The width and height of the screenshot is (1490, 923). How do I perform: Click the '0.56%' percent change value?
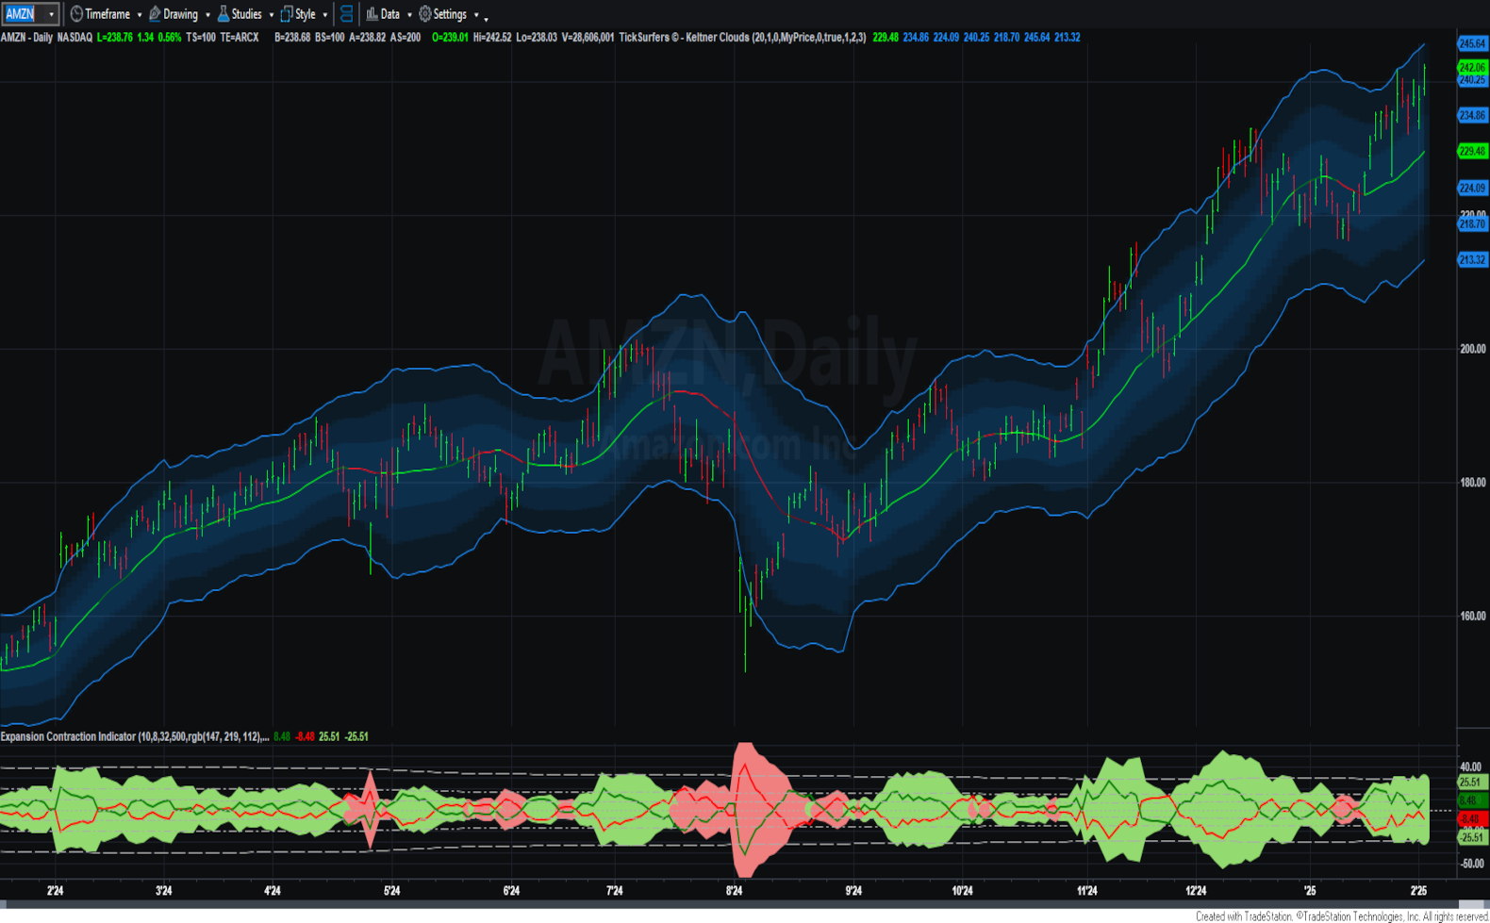170,38
